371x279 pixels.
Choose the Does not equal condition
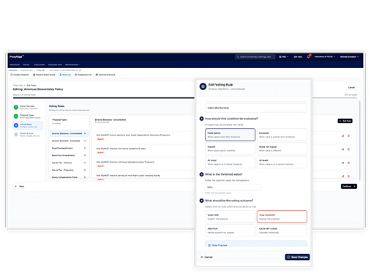[282, 149]
